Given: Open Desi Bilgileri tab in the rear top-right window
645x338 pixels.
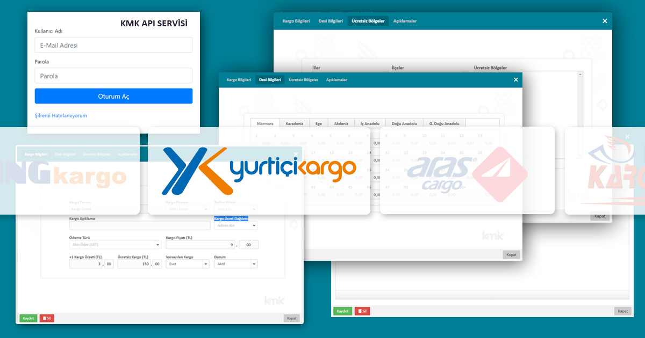Looking at the screenshot, I should point(331,21).
